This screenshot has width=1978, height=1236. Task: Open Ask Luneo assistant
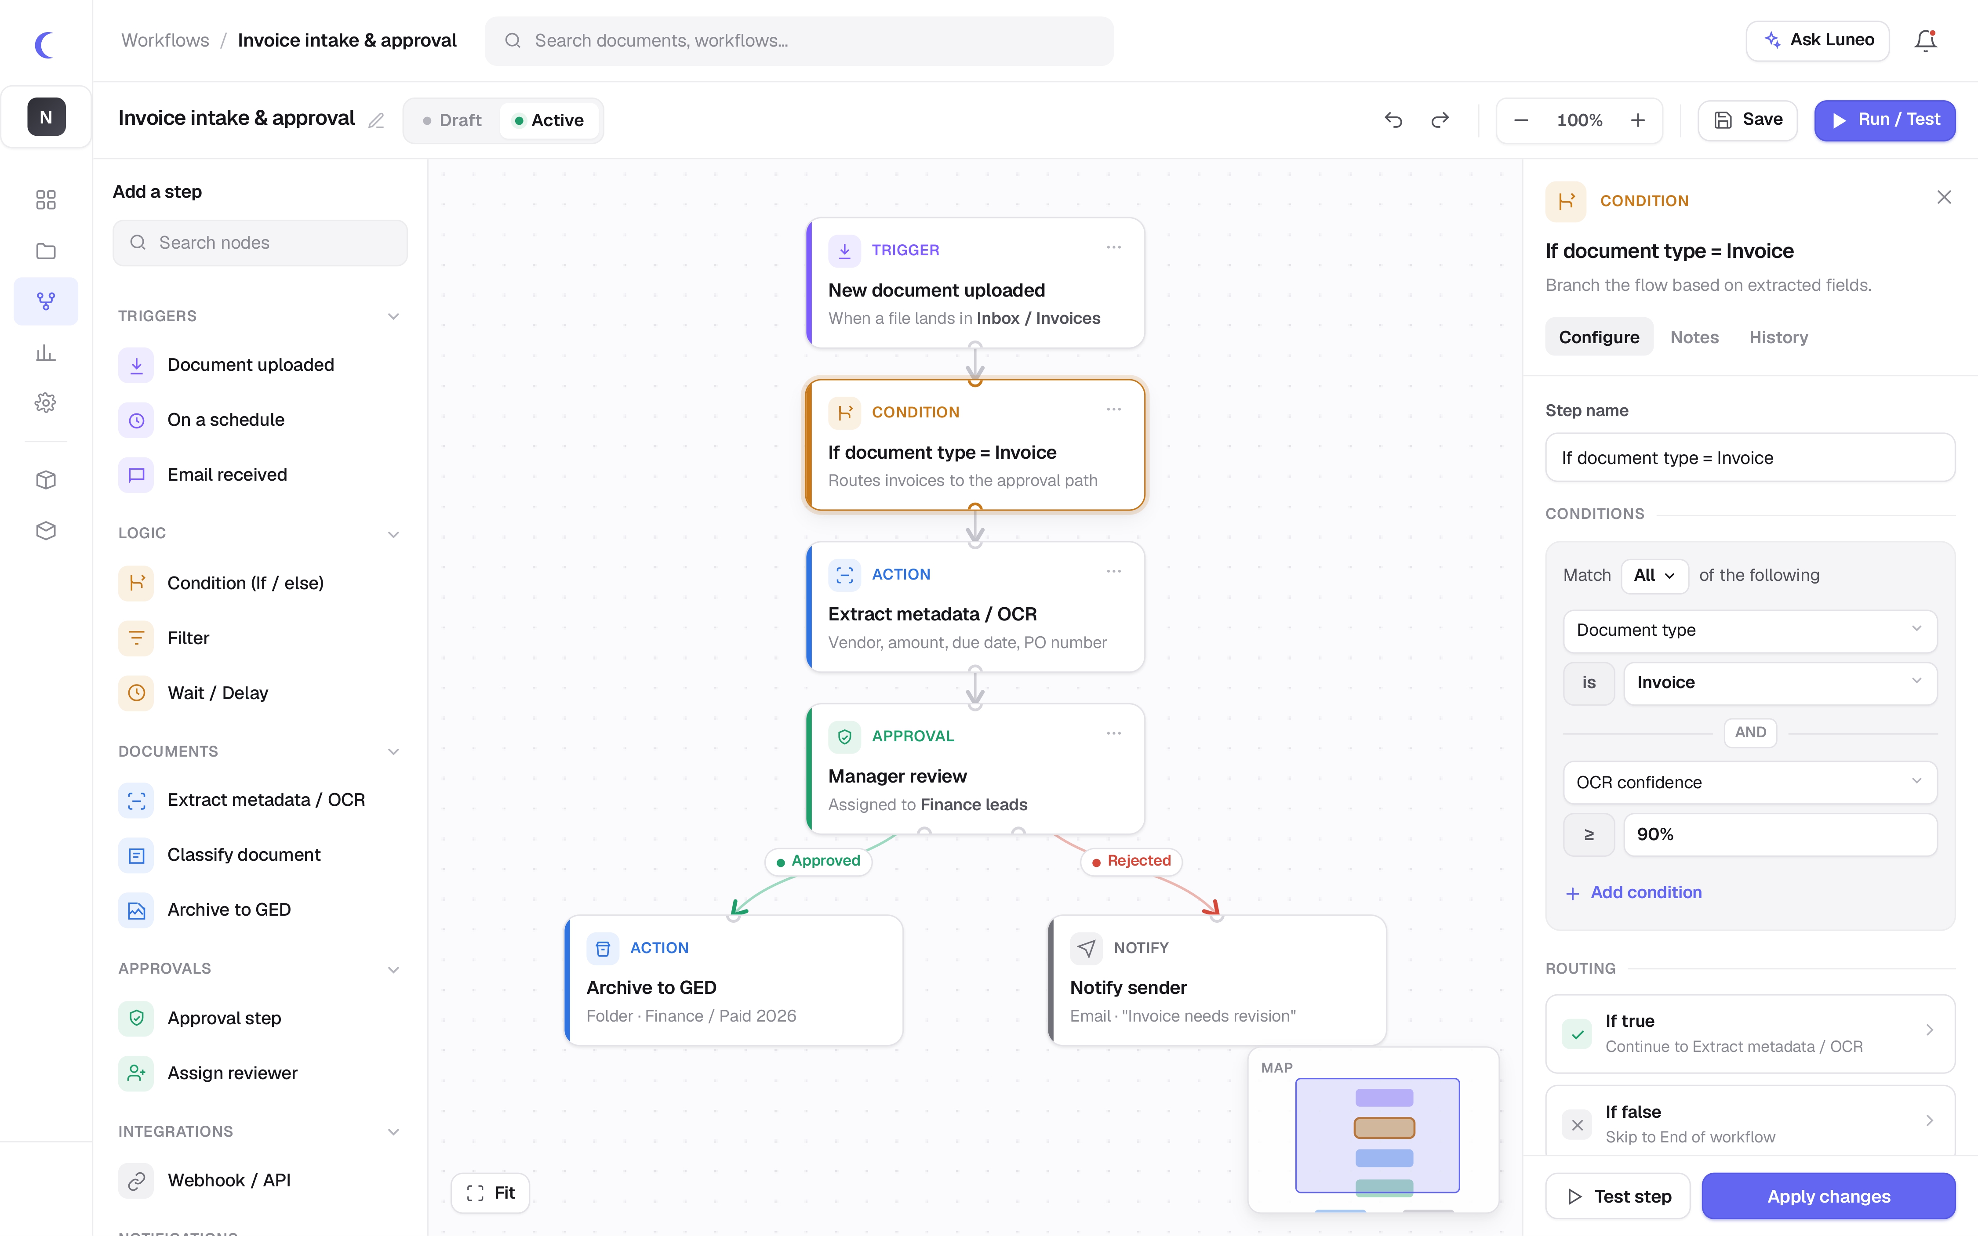(1818, 40)
